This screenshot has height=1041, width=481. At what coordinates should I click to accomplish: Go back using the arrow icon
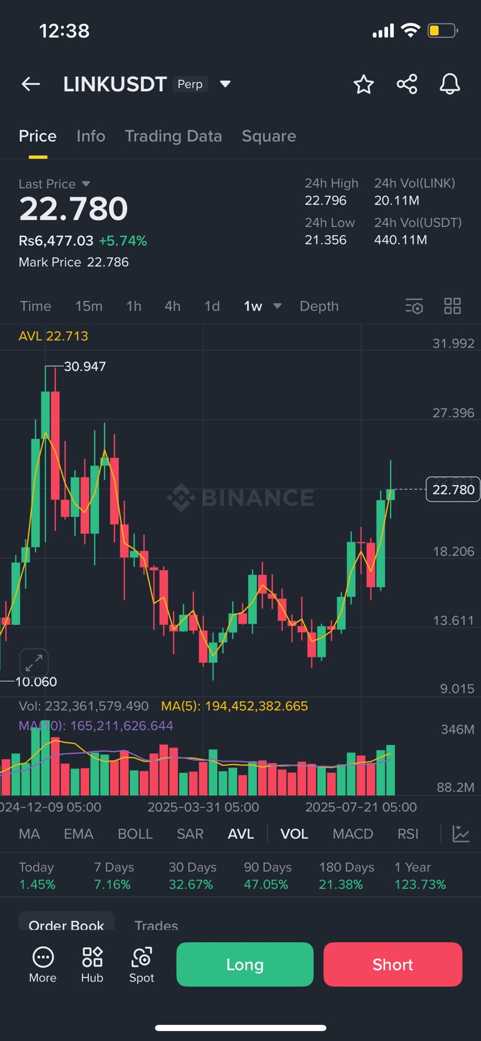pyautogui.click(x=31, y=84)
